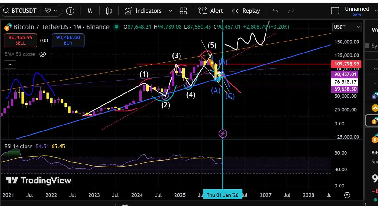Click the green market status dot
The width and height of the screenshot is (378, 206).
click(117, 27)
